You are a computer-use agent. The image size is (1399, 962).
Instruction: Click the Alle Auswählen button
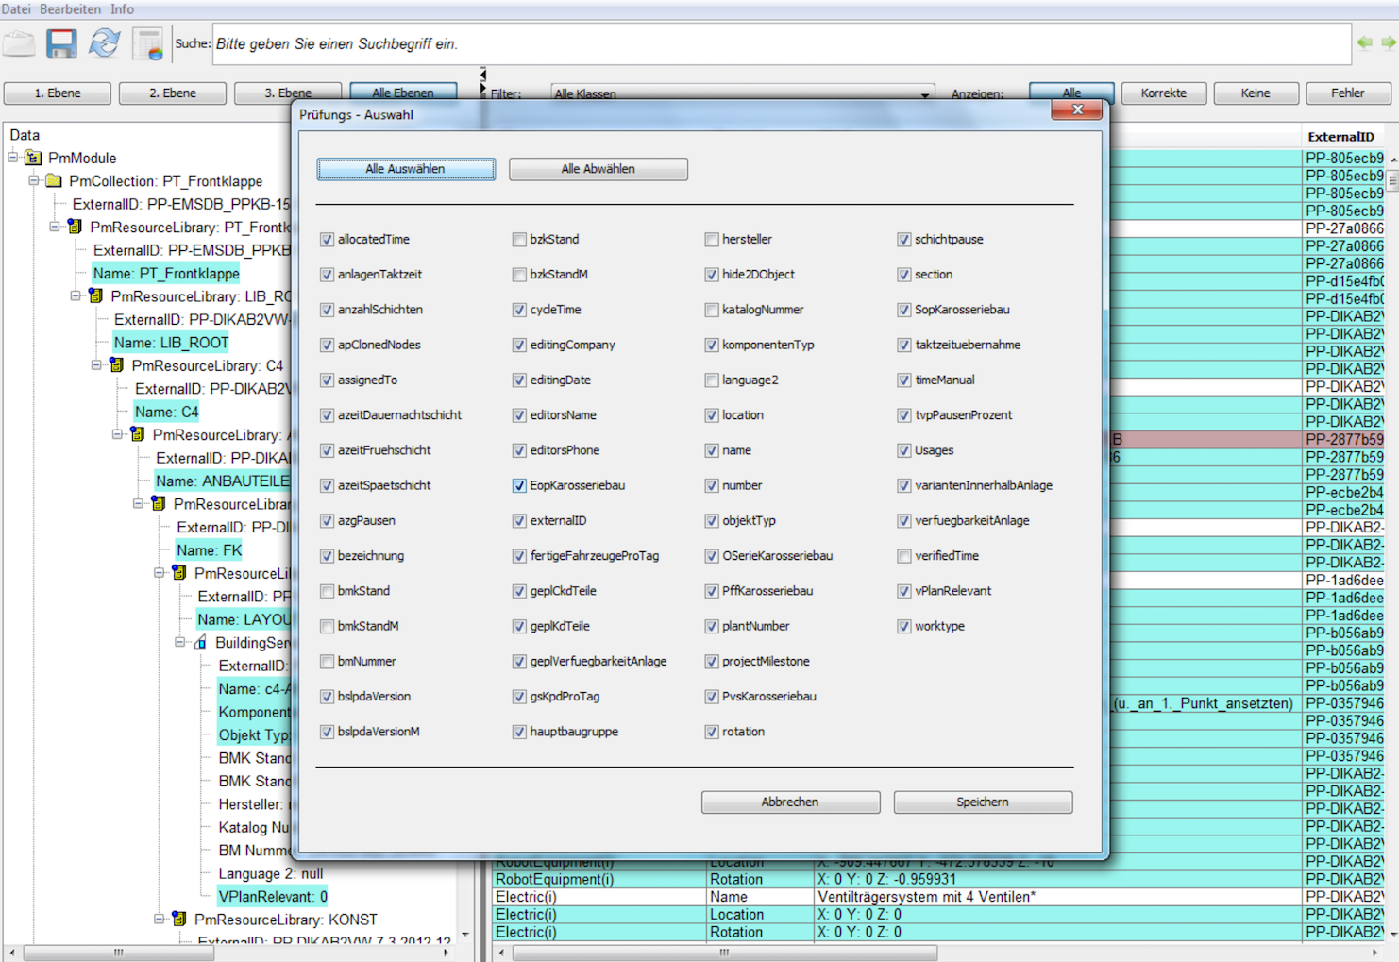406,169
